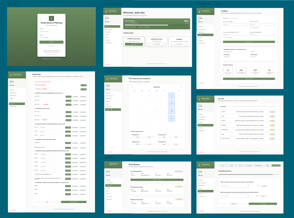Open the fiscal year start month dropdown
The height and width of the screenshot is (218, 294).
235,25
